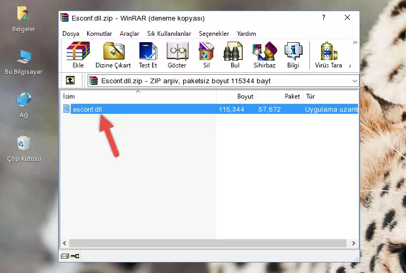Viewport: 406px width, 273px height.
Task: Go up one folder level
Action: tap(70, 81)
